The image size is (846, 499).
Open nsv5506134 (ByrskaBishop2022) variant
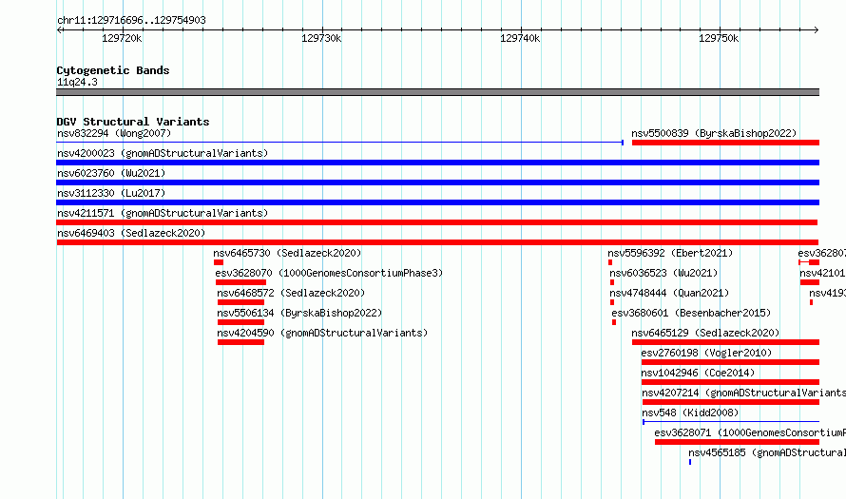299,313
